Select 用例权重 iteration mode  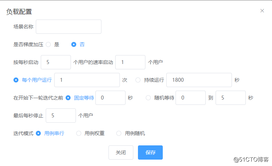[79, 133]
